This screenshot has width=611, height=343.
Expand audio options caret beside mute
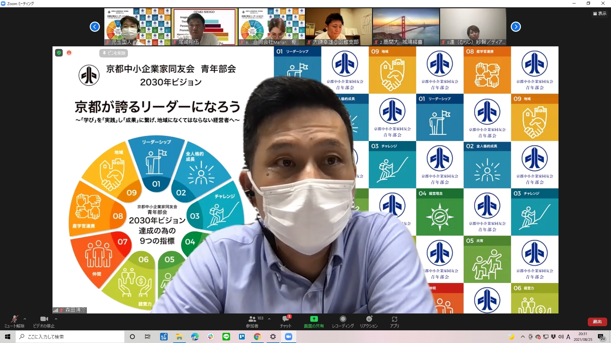coord(25,319)
